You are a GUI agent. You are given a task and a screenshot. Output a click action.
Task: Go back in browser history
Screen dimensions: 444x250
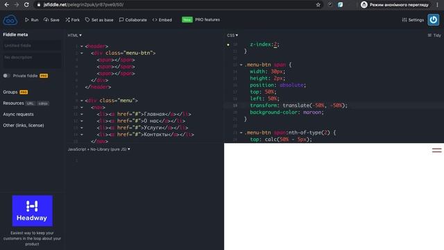point(6,5)
